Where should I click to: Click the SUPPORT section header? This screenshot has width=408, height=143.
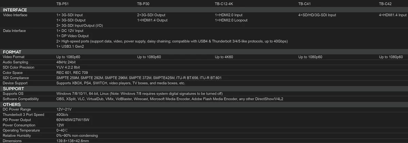click(x=13, y=88)
